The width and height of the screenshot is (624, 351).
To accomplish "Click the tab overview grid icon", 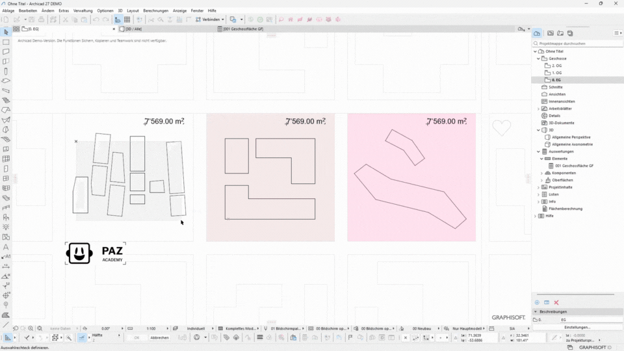I will [16, 29].
